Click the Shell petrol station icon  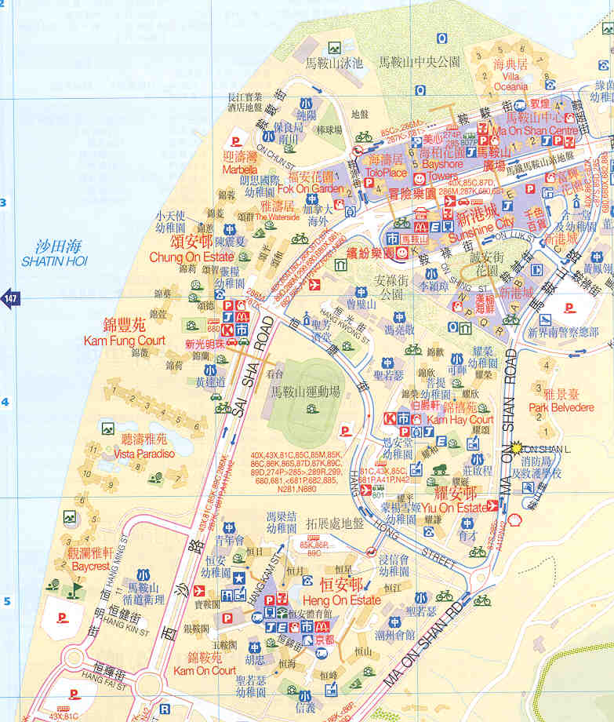[514, 520]
